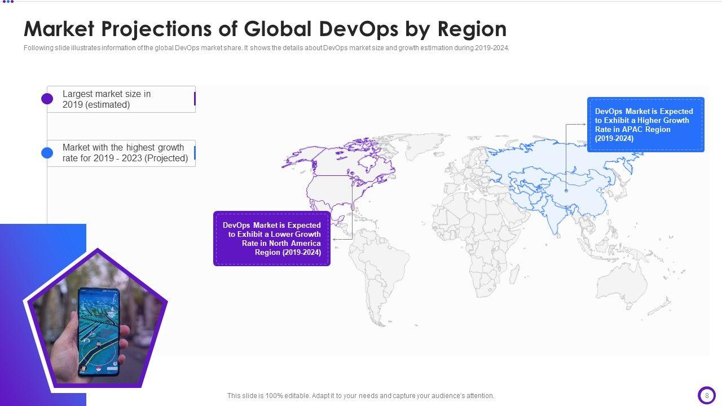This screenshot has width=722, height=406.
Task: Click the arrowhead pointing at the purple callout
Action: click(x=334, y=239)
